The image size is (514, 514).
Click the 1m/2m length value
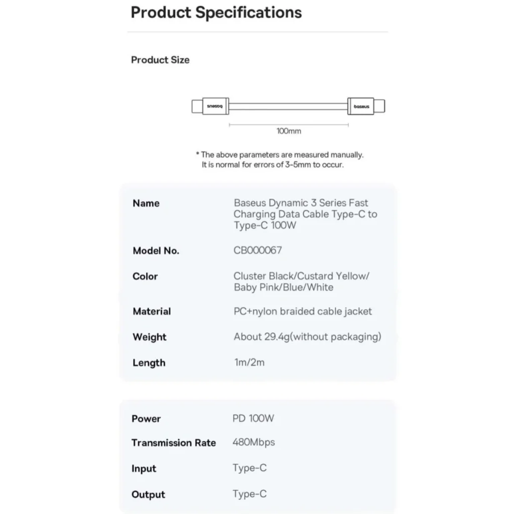249,362
